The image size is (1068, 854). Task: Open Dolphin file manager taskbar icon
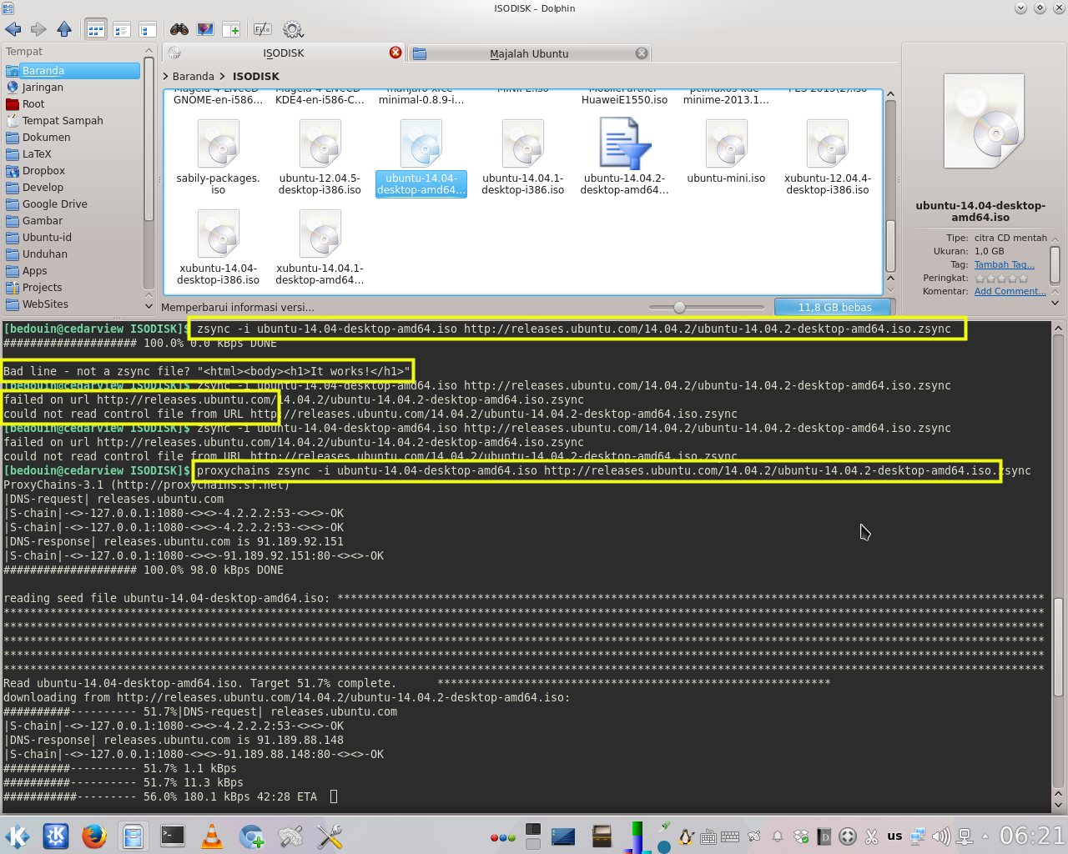tap(133, 836)
